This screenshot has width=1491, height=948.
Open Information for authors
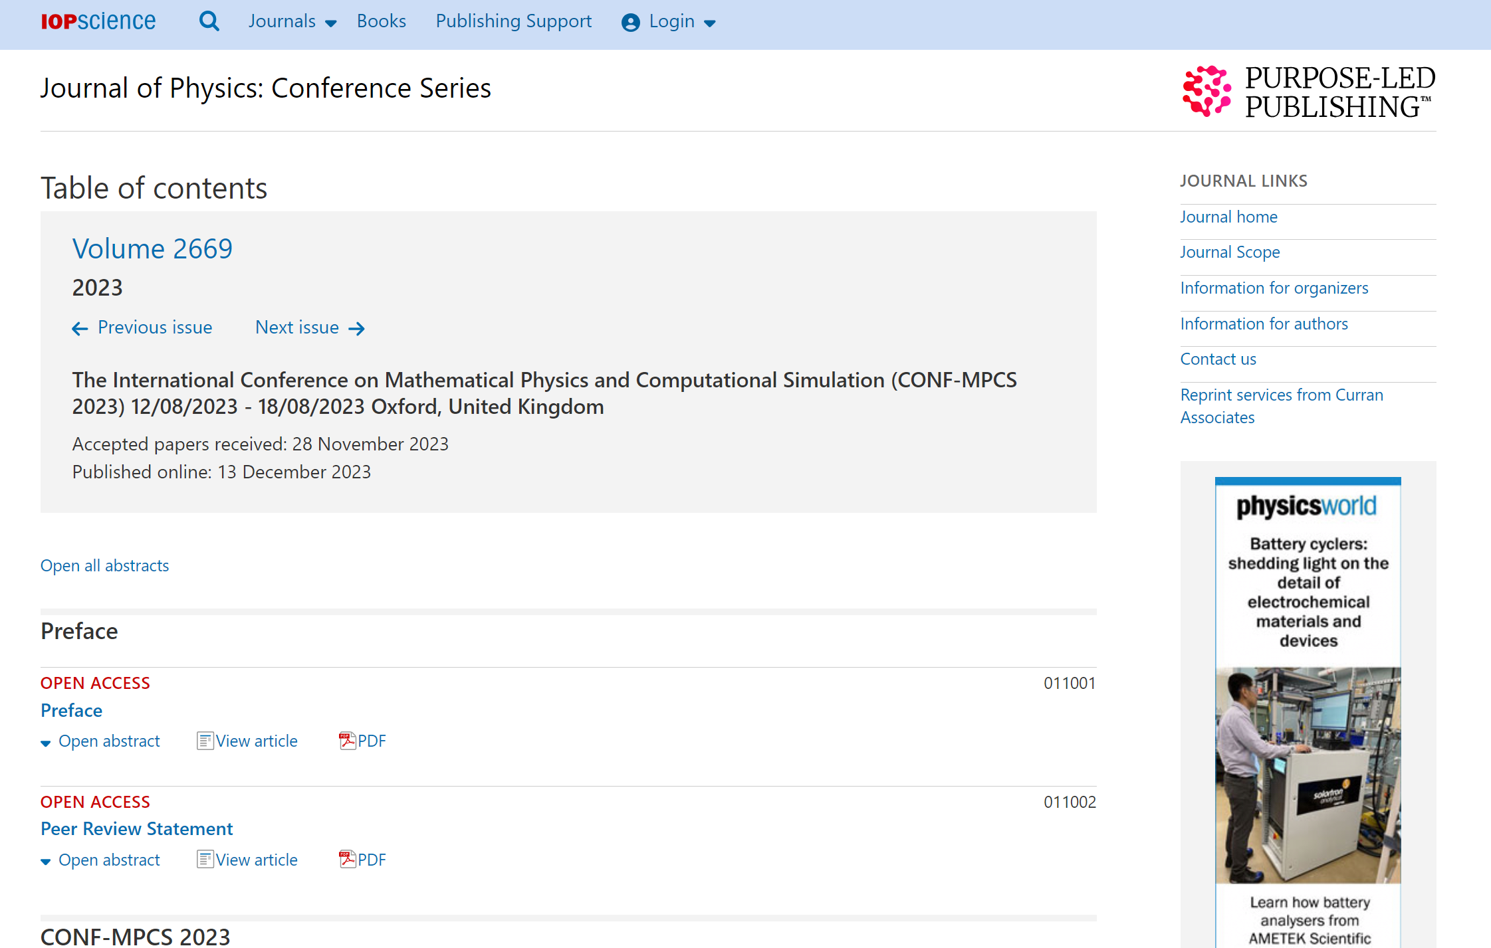click(x=1264, y=324)
